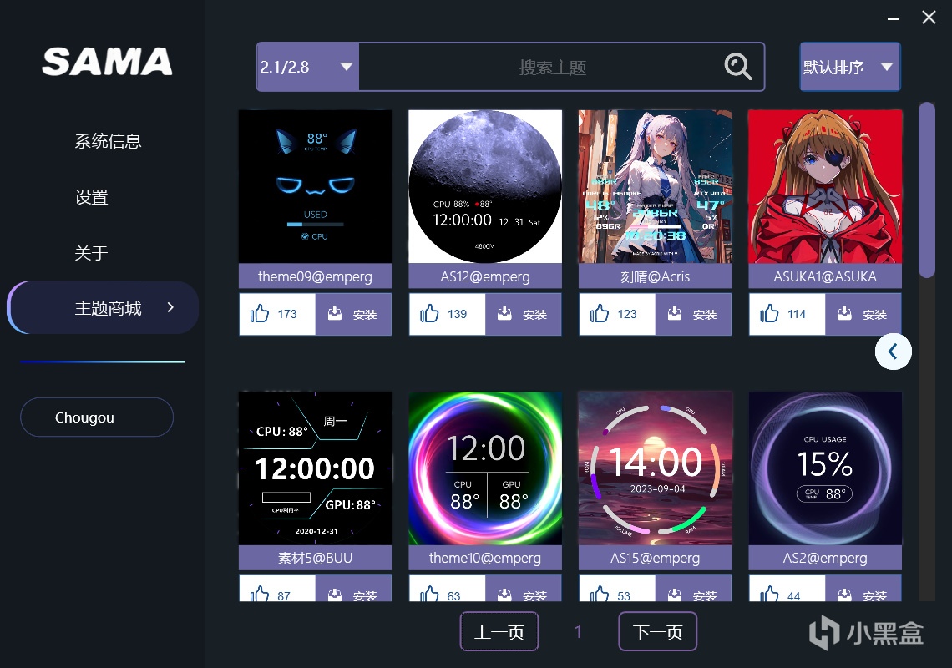Like theme09@emperg with the thumbs-up icon
The width and height of the screenshot is (952, 668).
pos(259,313)
